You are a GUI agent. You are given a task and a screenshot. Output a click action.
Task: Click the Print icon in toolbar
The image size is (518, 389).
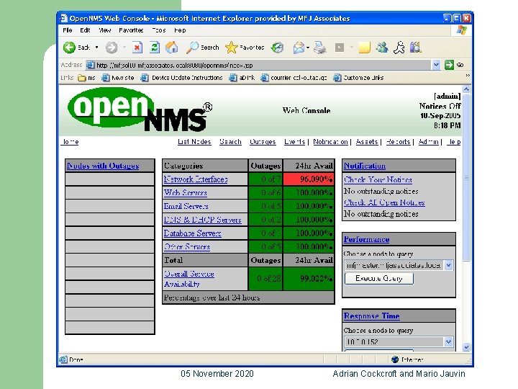click(319, 48)
